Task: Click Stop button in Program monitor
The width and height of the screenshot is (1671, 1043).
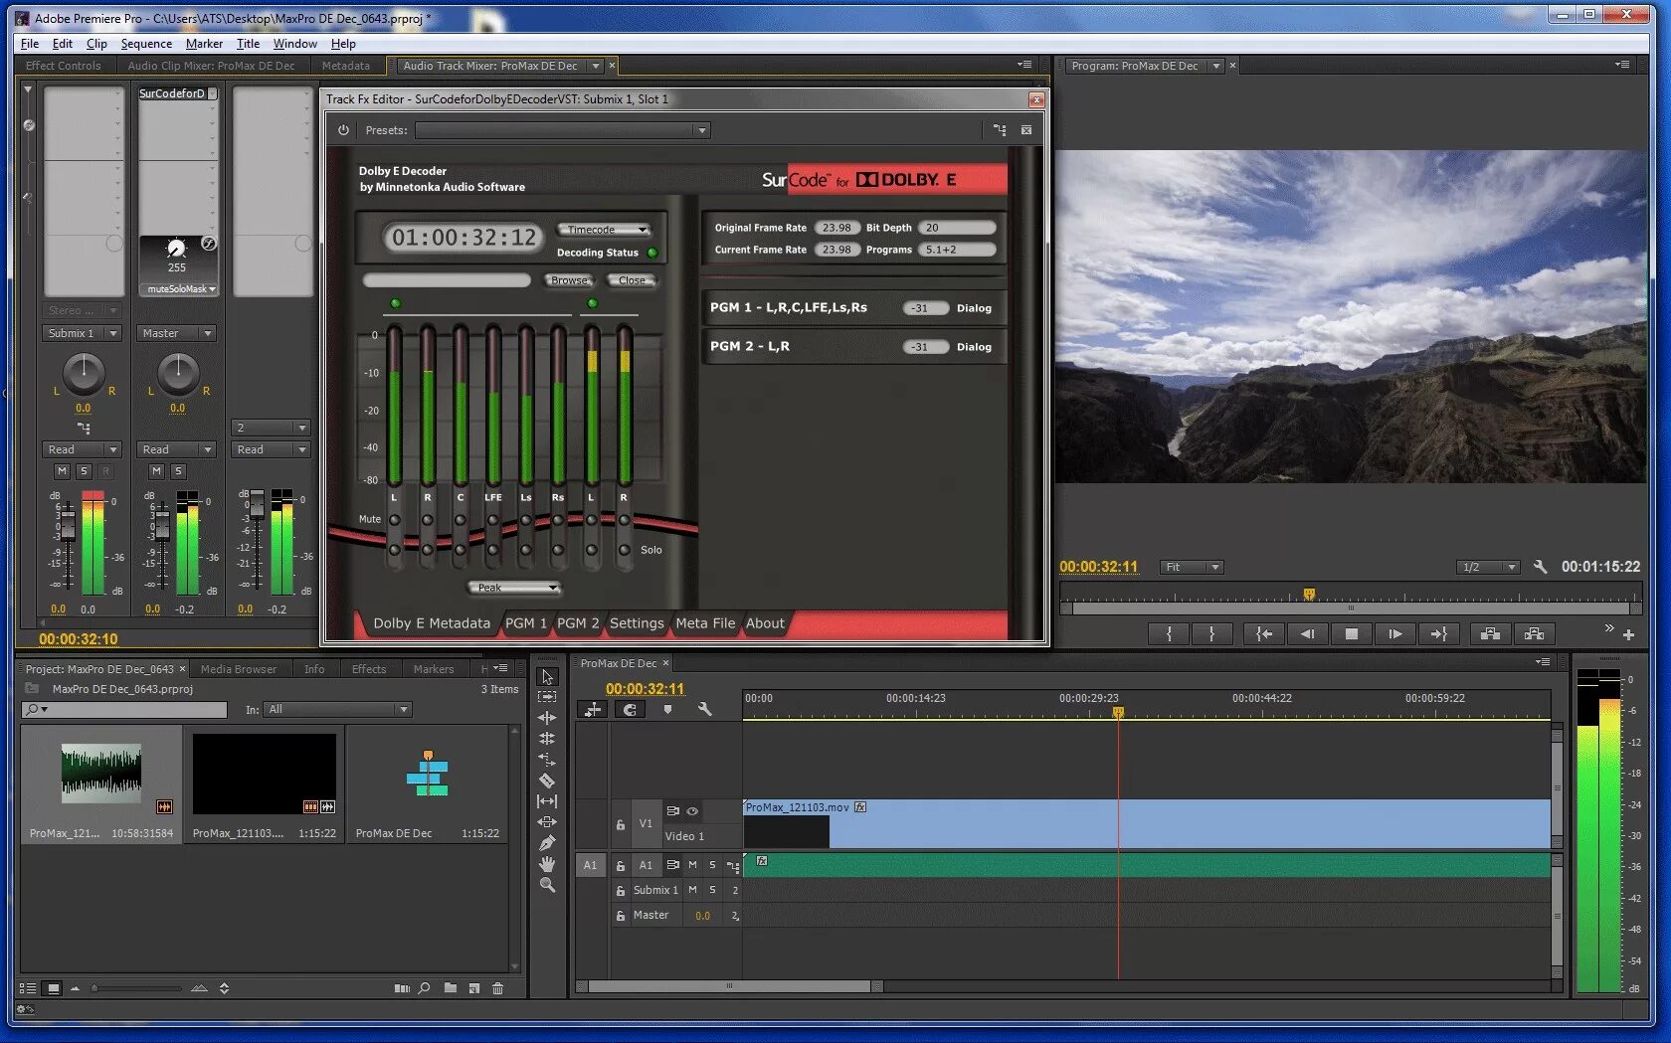Action: [1351, 633]
